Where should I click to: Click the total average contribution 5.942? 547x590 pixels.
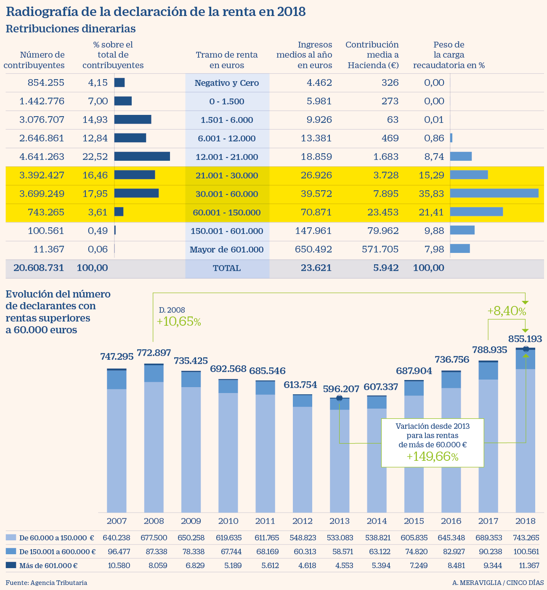tap(386, 268)
